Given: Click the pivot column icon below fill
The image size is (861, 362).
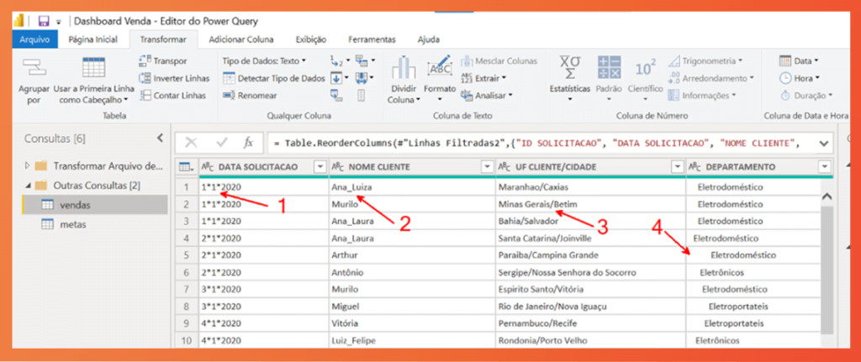Looking at the screenshot, I should coord(336,95).
